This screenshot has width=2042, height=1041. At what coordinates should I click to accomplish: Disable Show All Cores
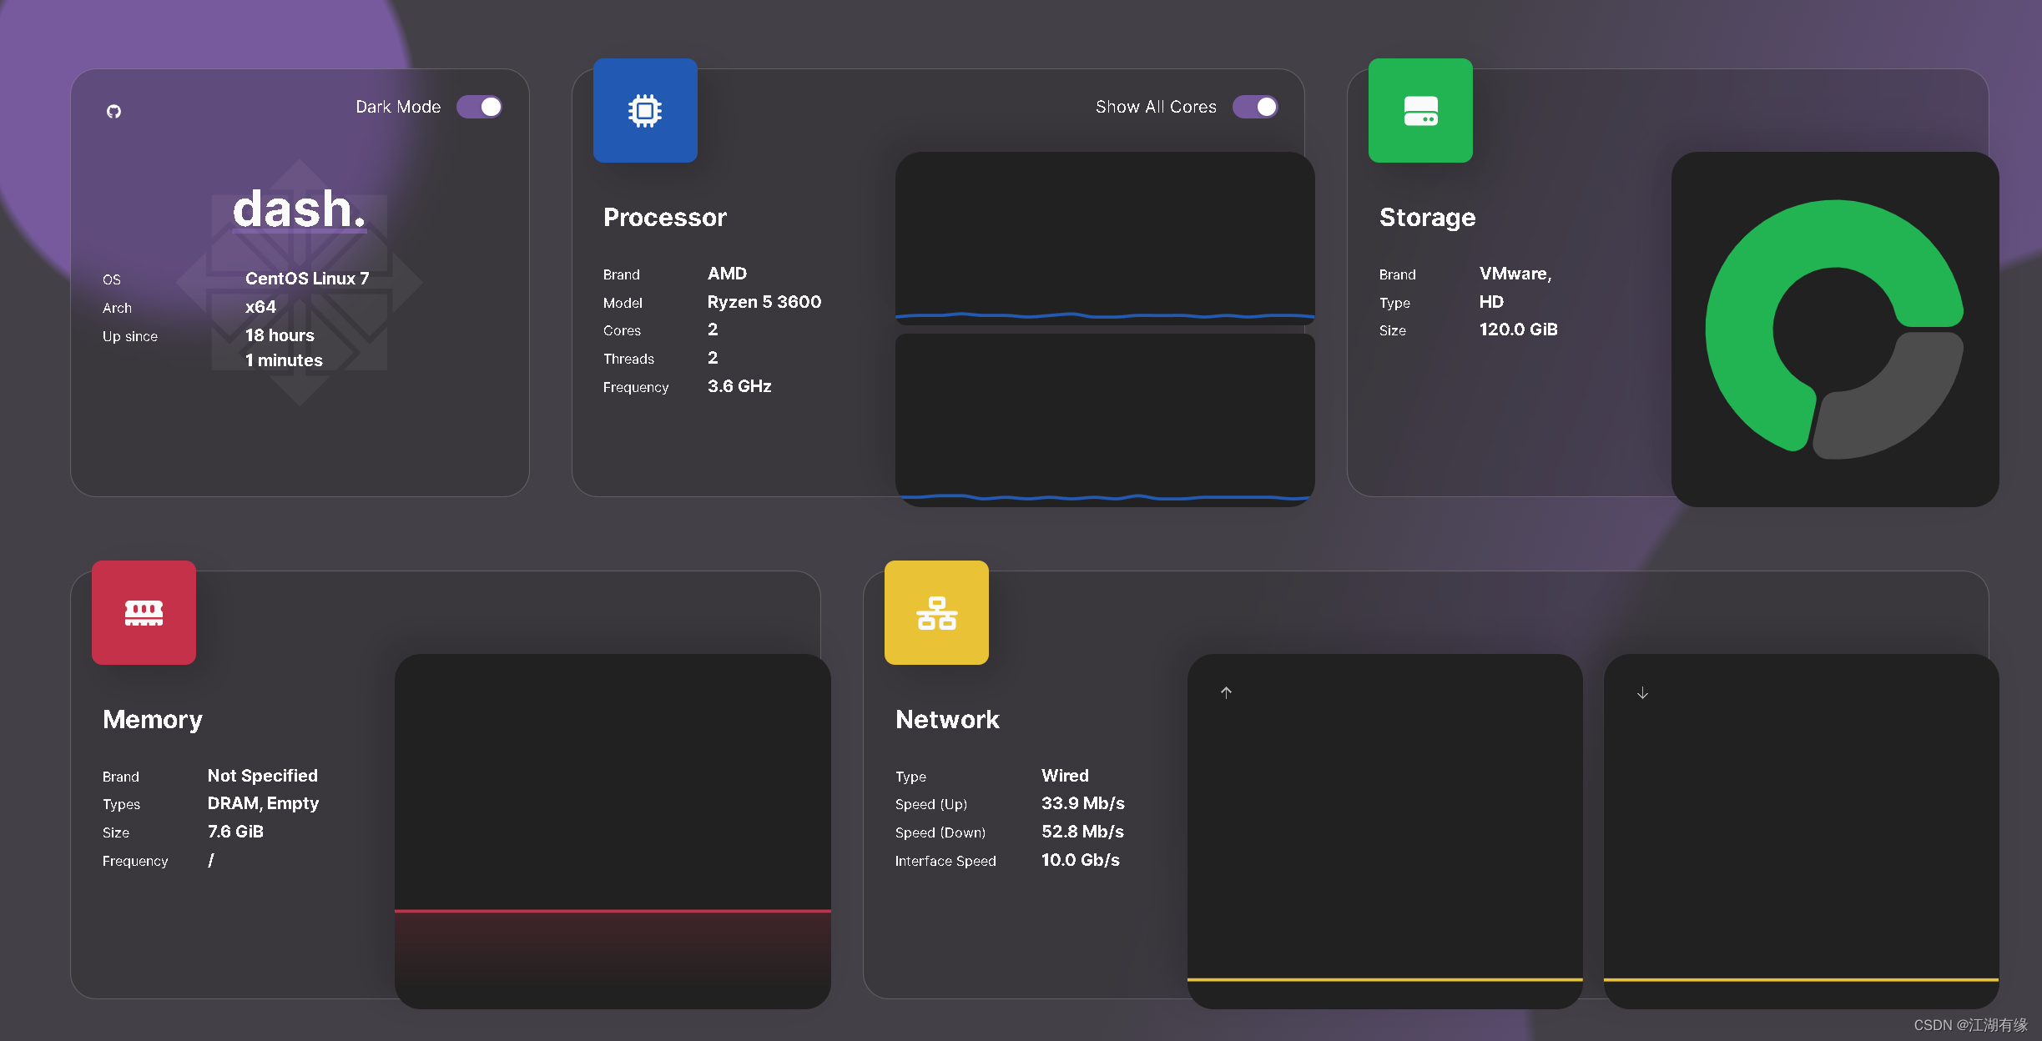[x=1255, y=106]
